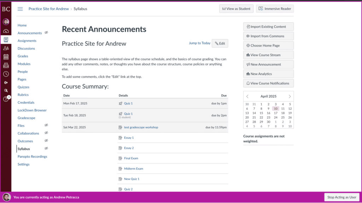This screenshot has height=203, width=362.
Task: Open Rubrics in course navigation
Action: pyautogui.click(x=23, y=95)
